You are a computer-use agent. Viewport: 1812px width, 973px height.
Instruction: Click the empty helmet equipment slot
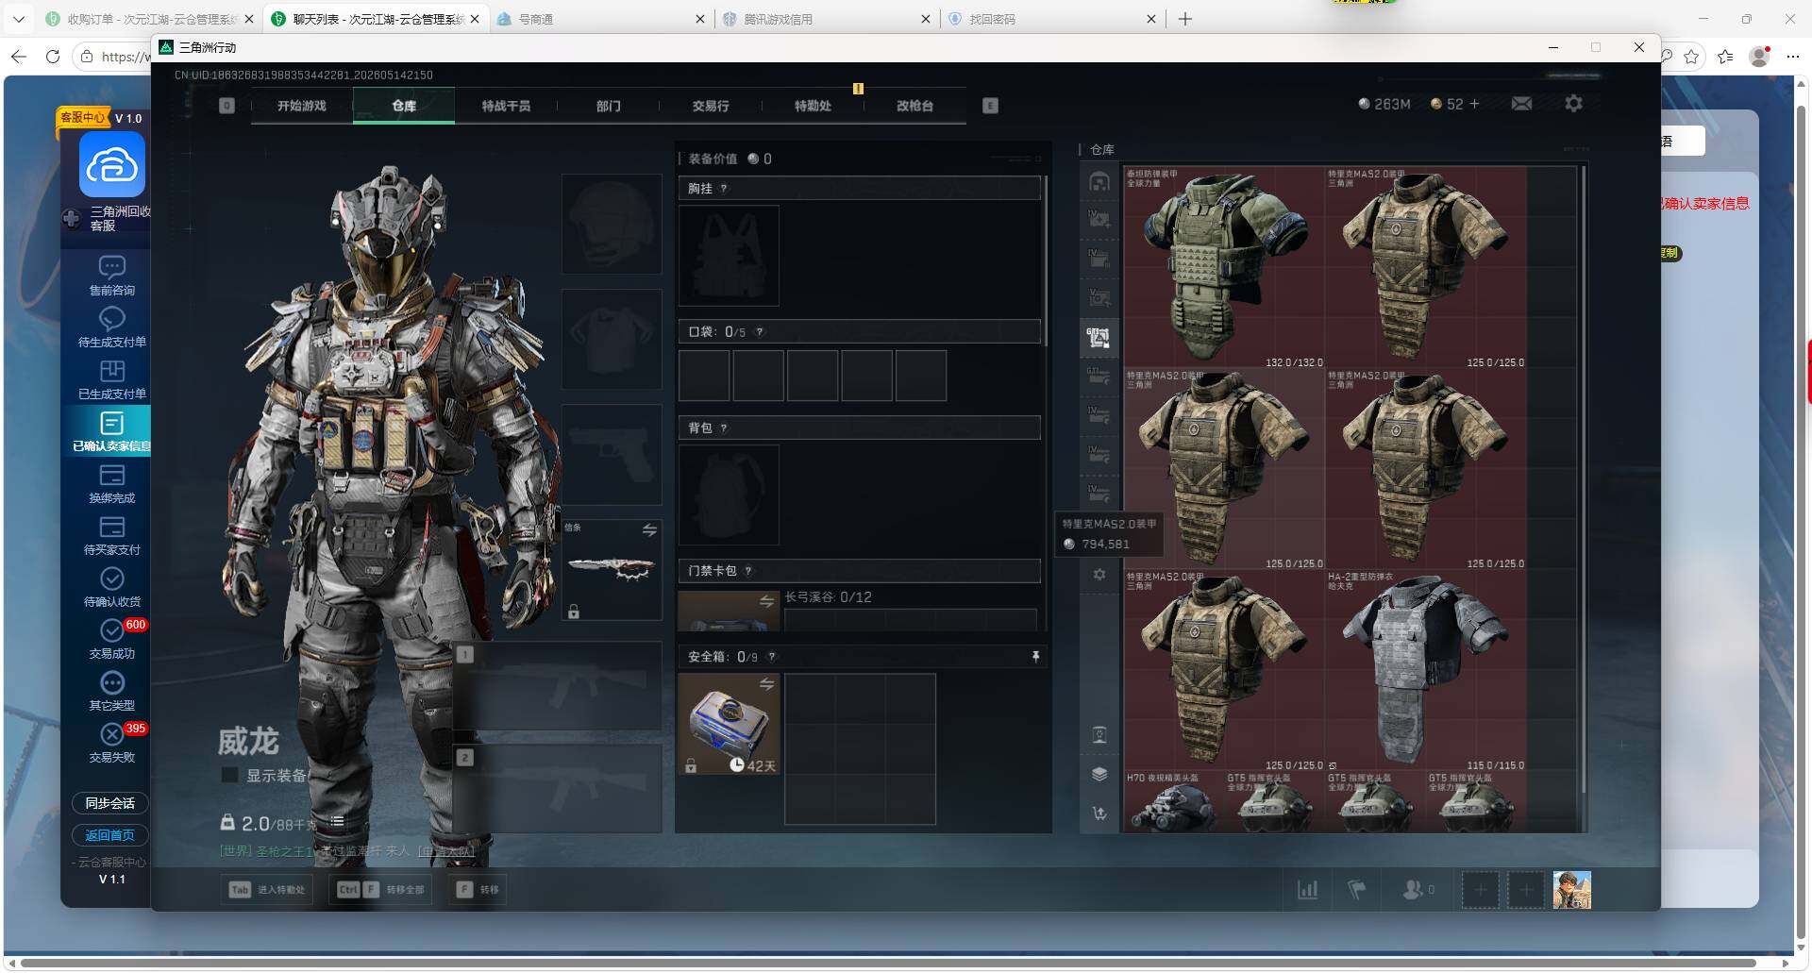[612, 224]
